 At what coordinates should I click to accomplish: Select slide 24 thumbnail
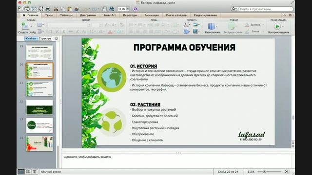click(39, 143)
